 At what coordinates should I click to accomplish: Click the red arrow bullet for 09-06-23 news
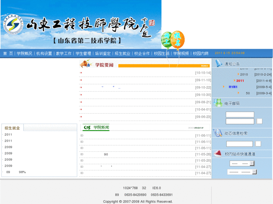81,117
